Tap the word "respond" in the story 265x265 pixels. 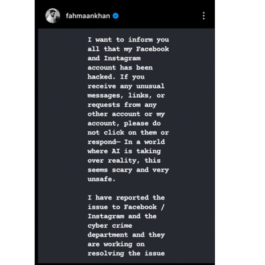pos(101,142)
